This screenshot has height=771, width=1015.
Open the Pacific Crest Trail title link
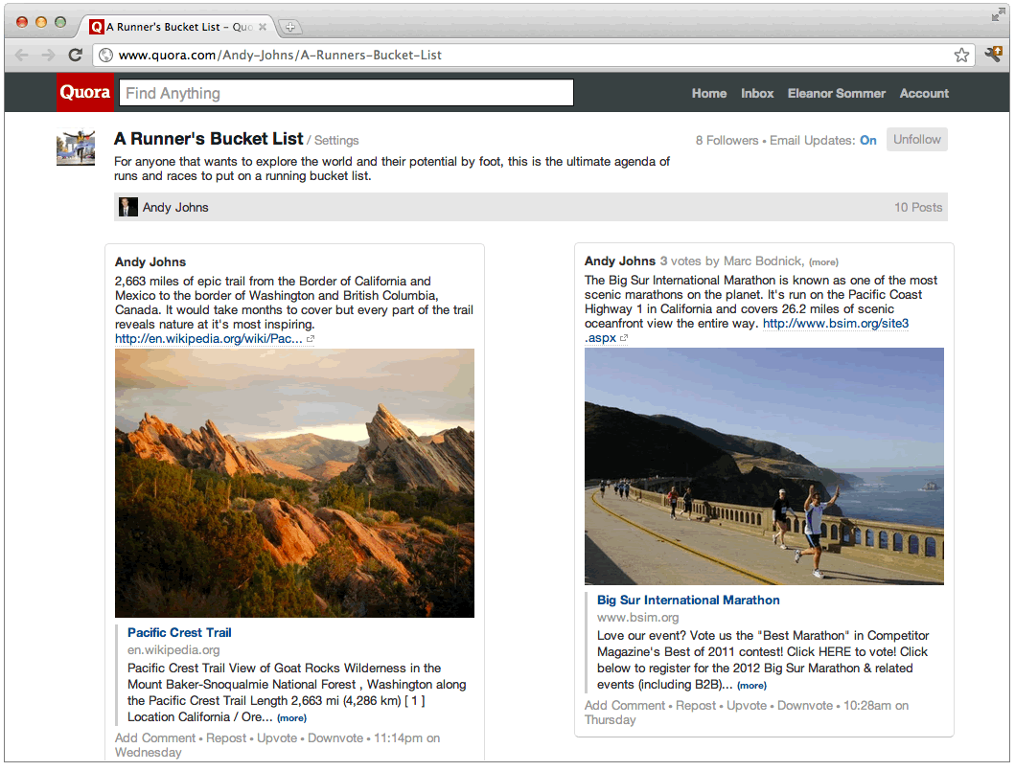(x=179, y=632)
